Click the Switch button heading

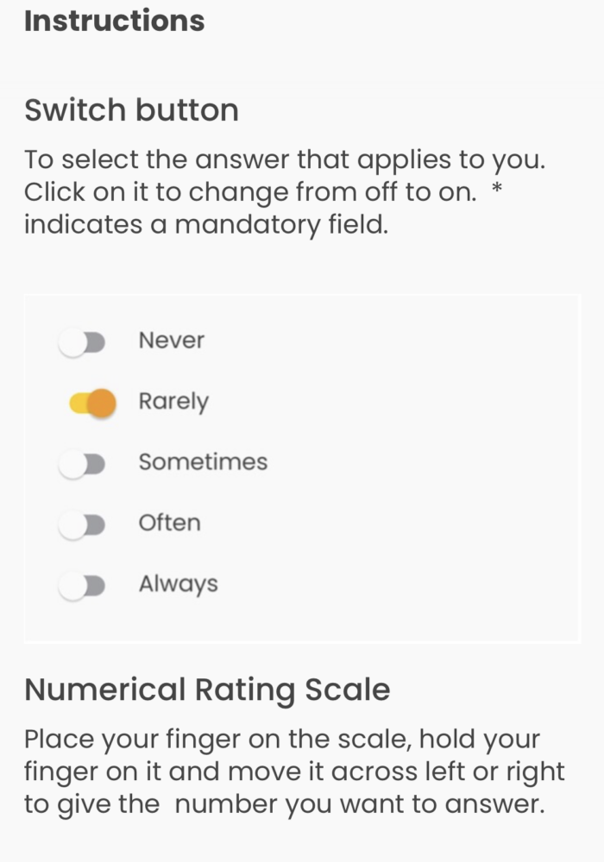tap(131, 109)
